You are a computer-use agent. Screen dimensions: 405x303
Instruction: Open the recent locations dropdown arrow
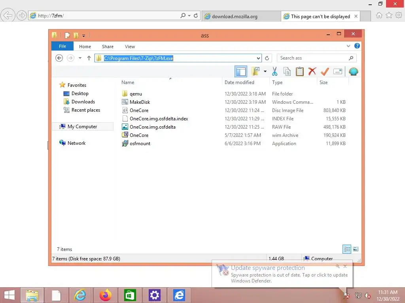(80, 58)
